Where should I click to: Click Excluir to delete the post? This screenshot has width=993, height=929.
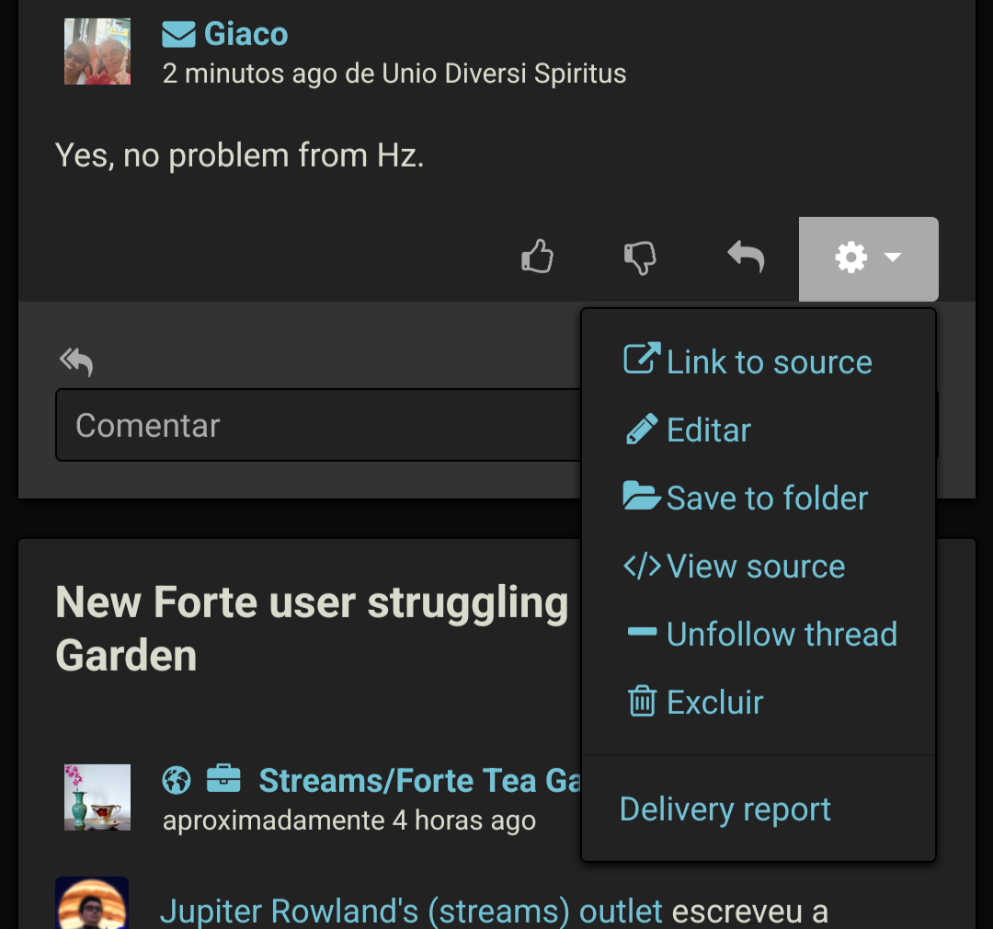point(695,702)
